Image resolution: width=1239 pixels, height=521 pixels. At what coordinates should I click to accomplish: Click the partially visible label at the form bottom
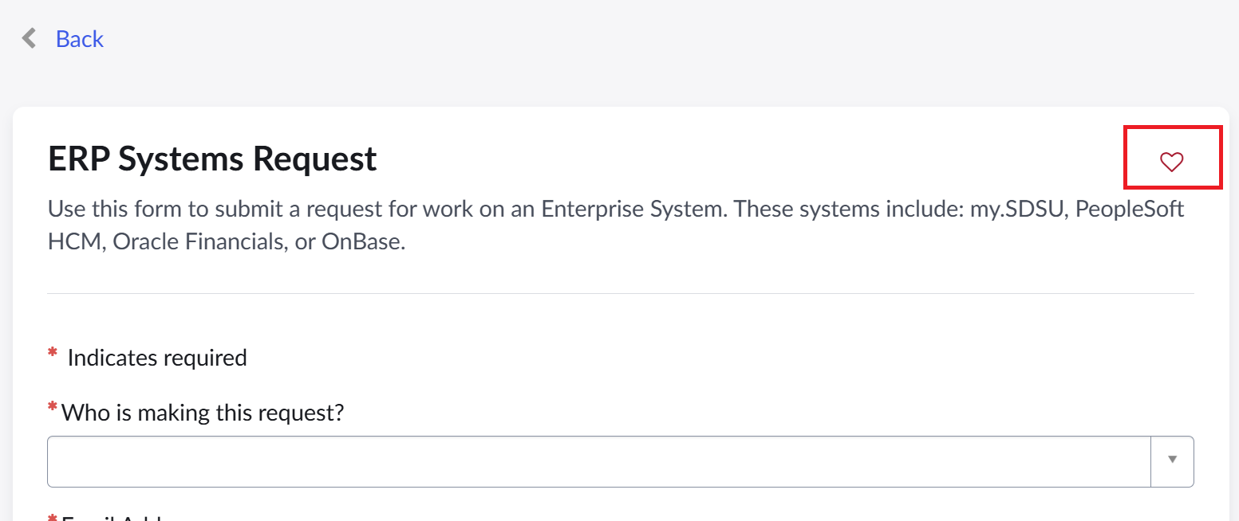click(112, 516)
